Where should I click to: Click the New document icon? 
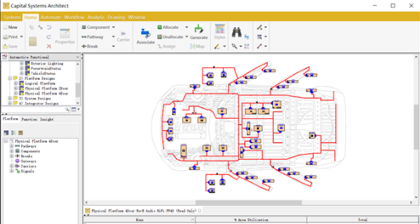pos(10,27)
